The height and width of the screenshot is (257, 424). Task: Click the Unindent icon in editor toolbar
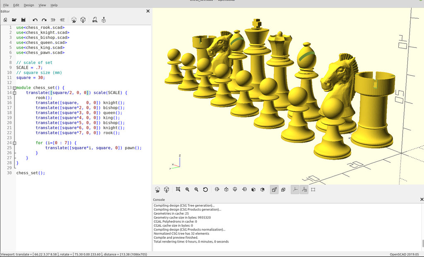pos(53,20)
